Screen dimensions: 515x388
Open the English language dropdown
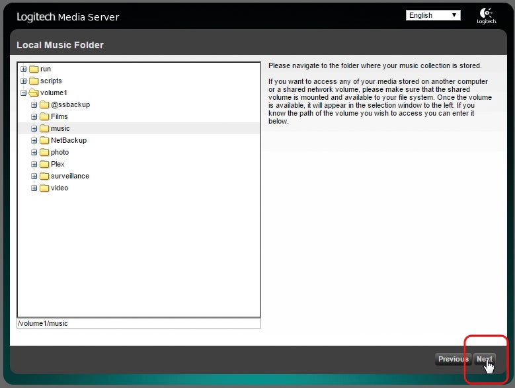coord(433,15)
